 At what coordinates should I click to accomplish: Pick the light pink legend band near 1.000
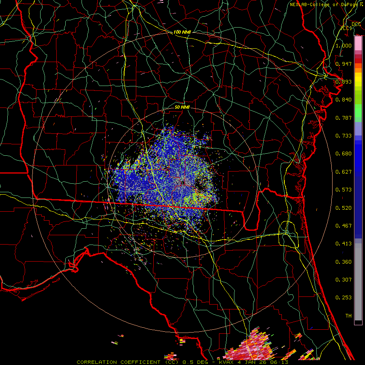pyautogui.click(x=358, y=43)
